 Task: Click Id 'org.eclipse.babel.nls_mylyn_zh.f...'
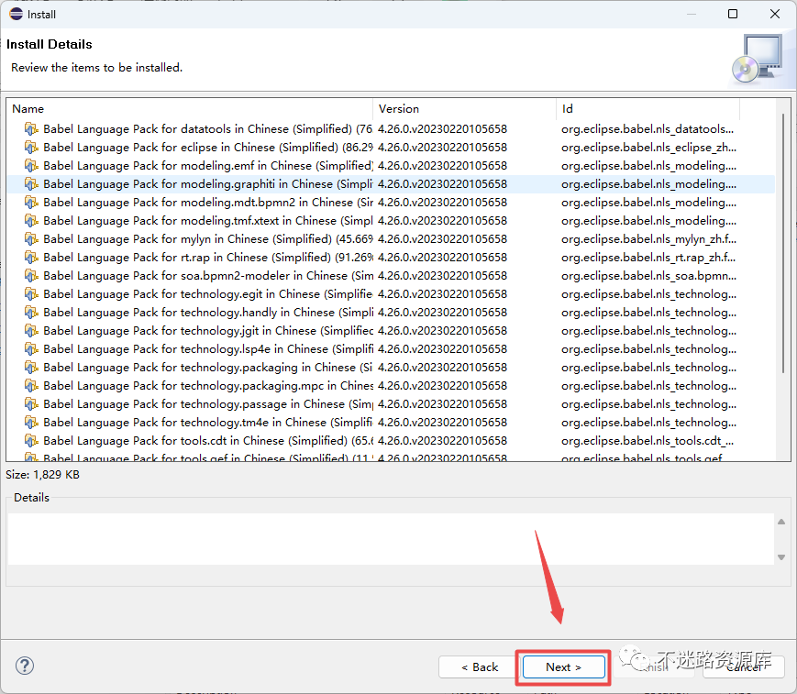coord(648,238)
